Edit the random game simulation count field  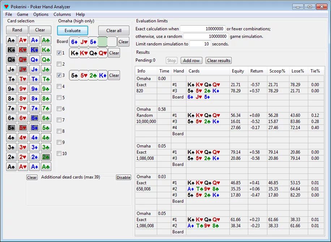(x=206, y=36)
